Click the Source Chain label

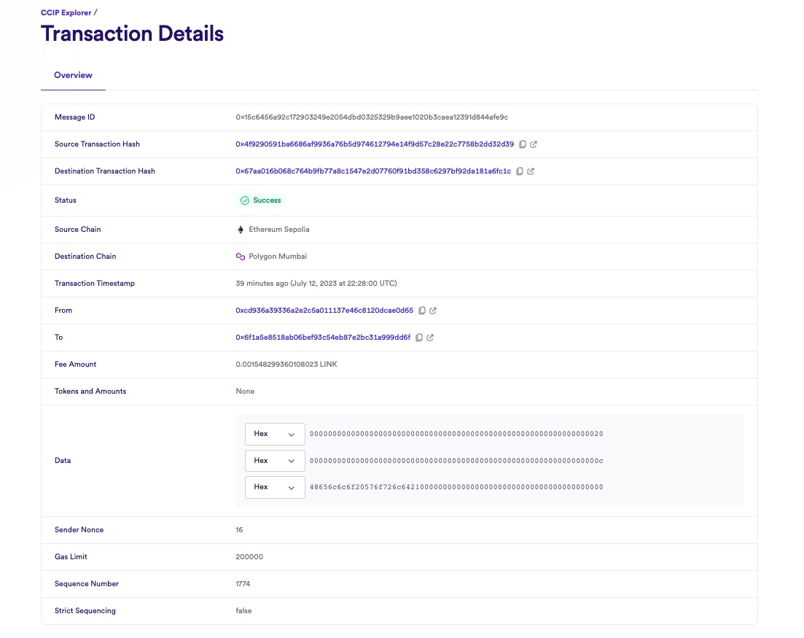[x=78, y=229]
